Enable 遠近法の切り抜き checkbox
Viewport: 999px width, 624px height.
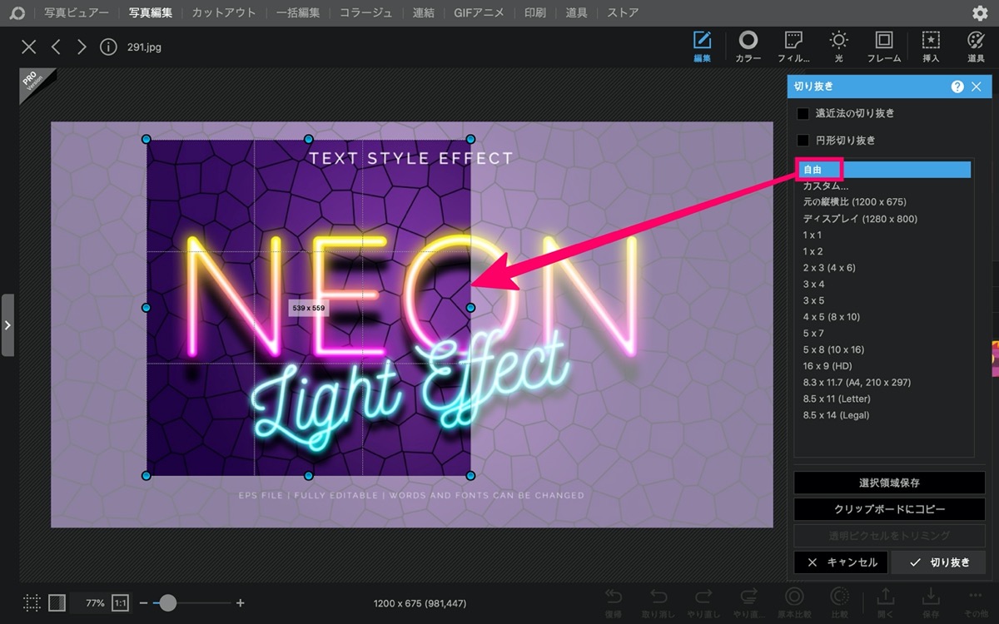pos(803,113)
